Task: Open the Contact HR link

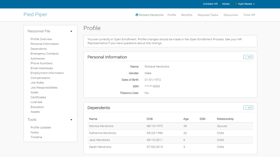Action: point(210,4)
